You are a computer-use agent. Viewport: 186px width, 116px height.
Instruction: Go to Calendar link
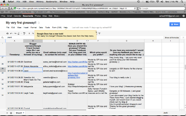17,16
